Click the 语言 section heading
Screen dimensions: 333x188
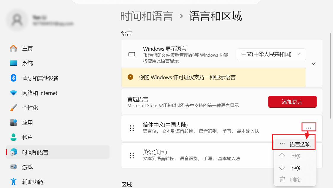(x=126, y=33)
